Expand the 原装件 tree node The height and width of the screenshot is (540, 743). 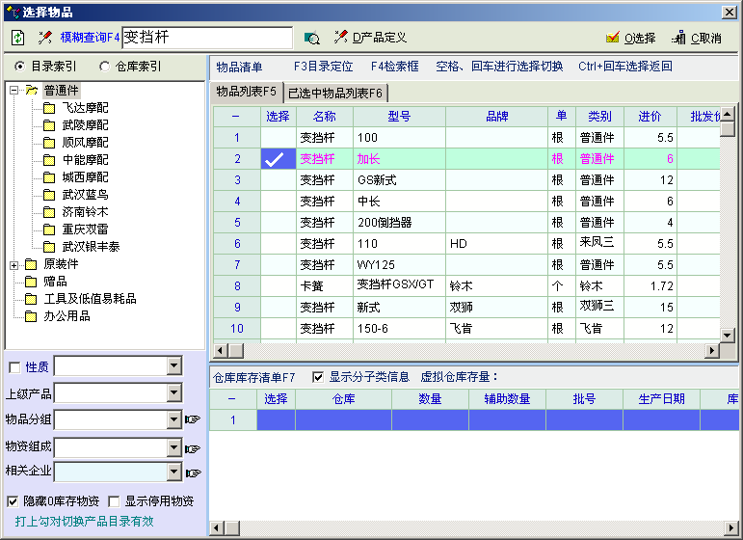(x=13, y=264)
